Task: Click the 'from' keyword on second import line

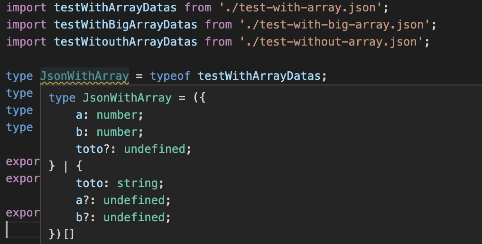Action: tap(218, 25)
